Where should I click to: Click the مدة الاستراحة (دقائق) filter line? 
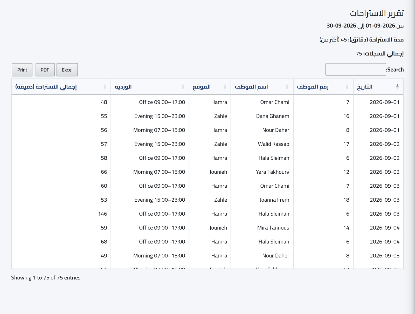[x=362, y=40]
